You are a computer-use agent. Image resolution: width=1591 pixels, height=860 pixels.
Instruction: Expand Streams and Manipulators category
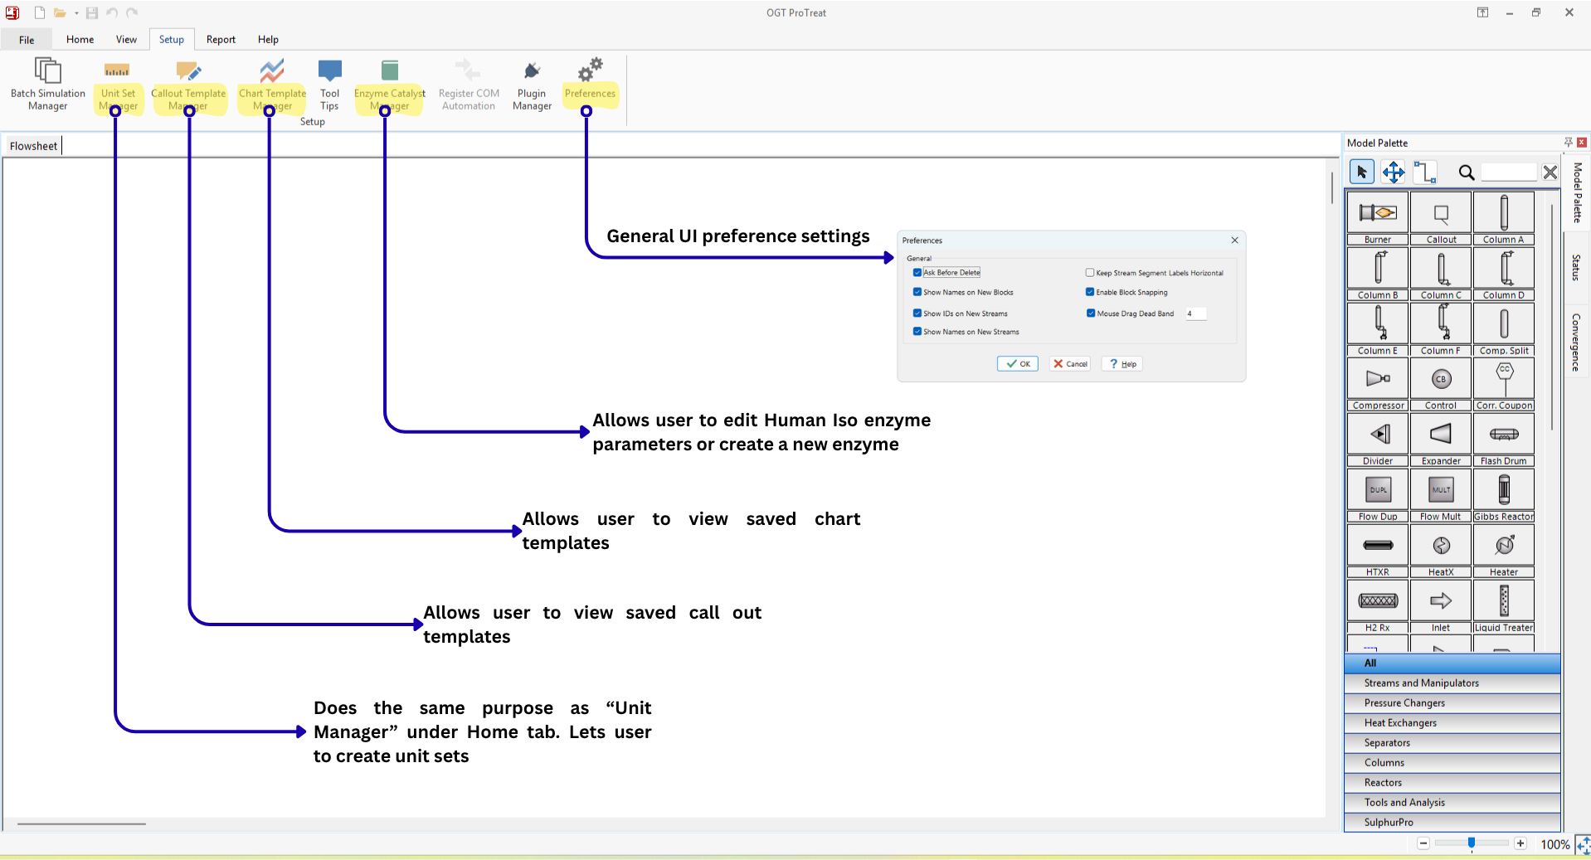[1452, 683]
